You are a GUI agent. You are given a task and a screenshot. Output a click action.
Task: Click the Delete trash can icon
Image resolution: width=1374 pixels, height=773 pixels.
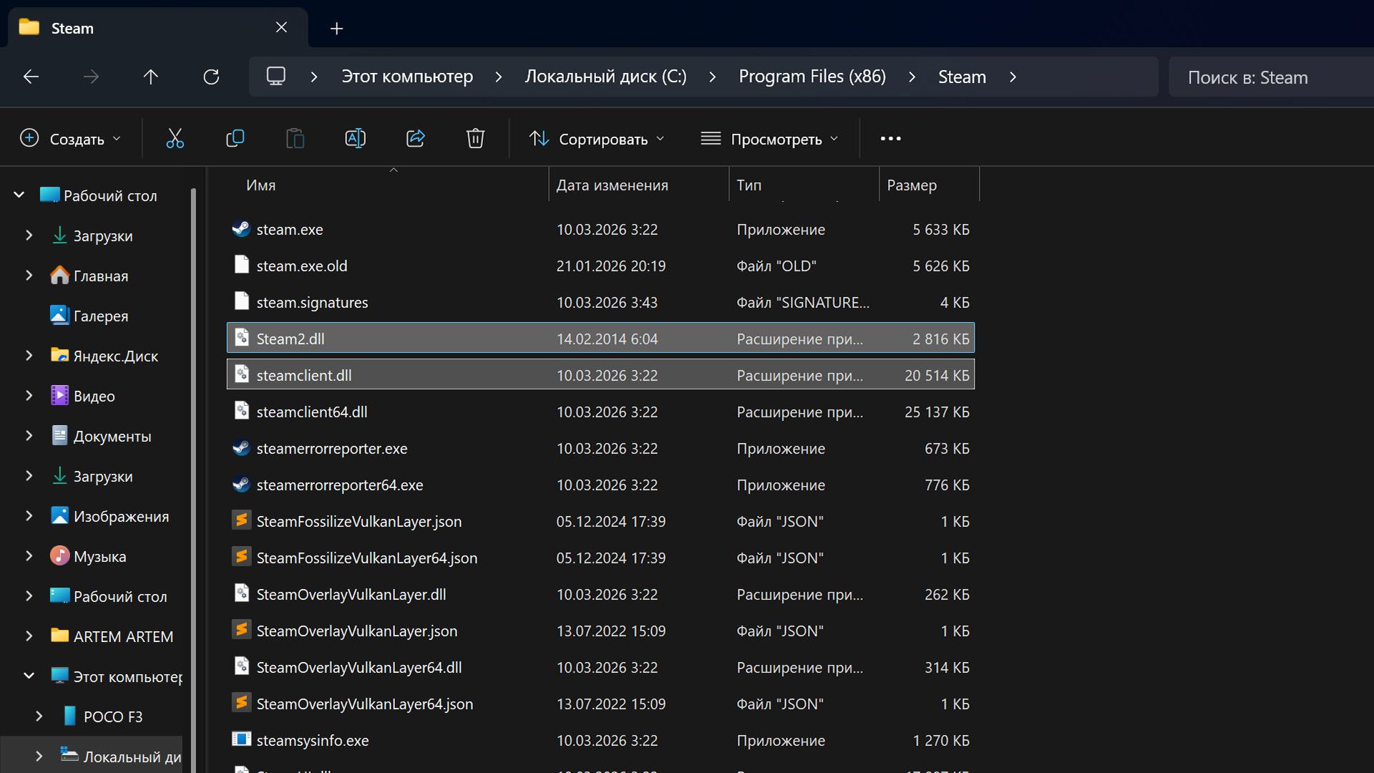[x=475, y=138]
